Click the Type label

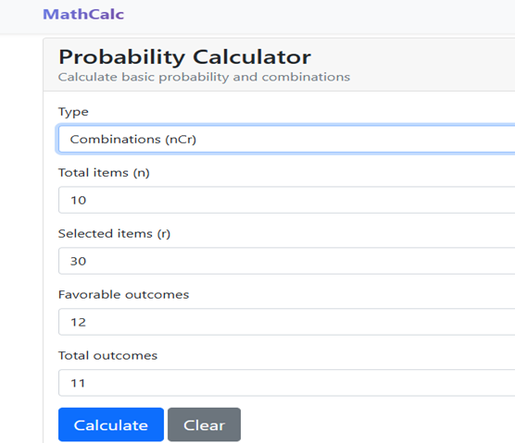click(x=73, y=112)
